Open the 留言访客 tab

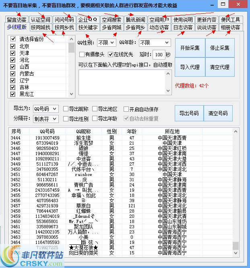pyautogui.click(x=17, y=20)
